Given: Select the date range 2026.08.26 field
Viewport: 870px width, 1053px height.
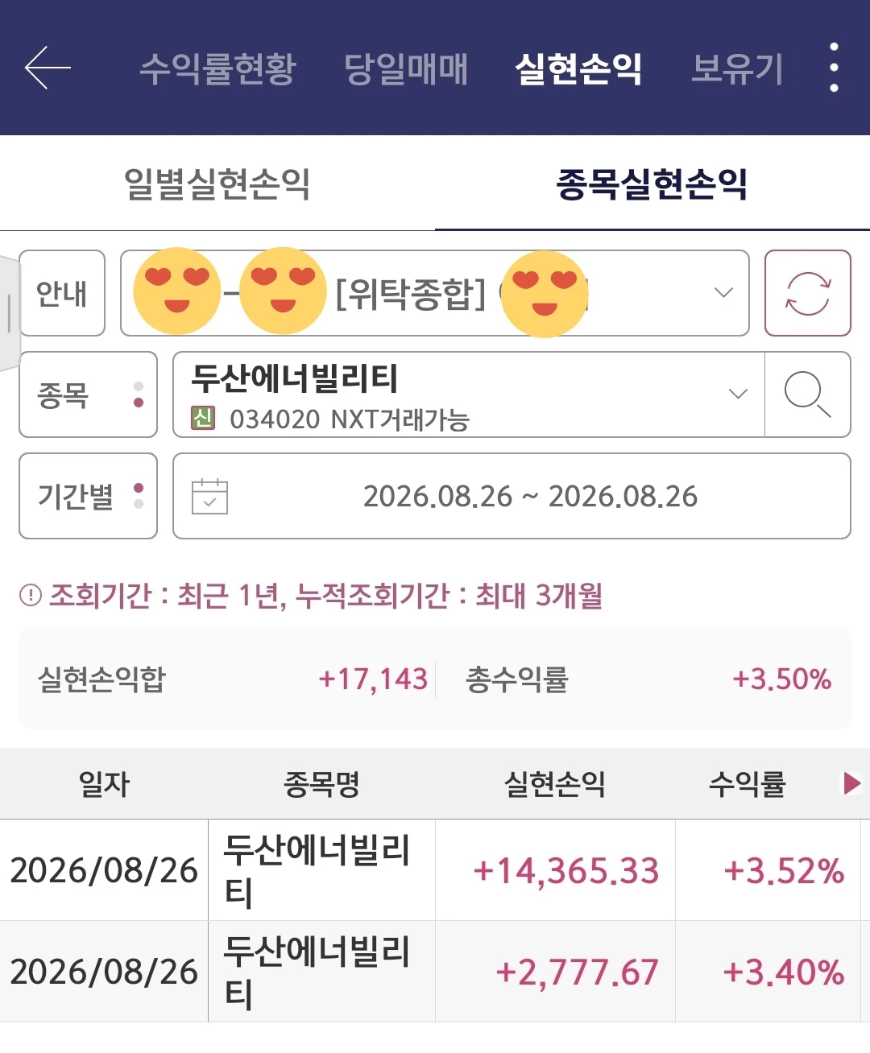Looking at the screenshot, I should (x=512, y=496).
